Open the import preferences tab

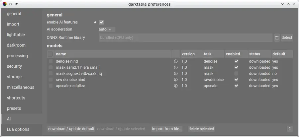[22, 24]
